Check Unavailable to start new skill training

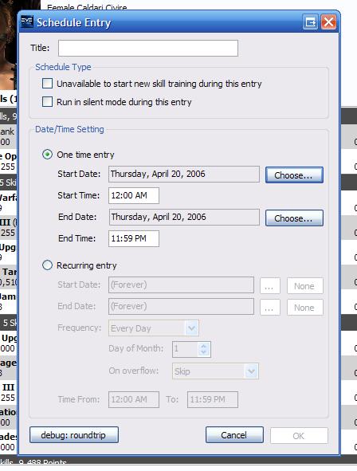pos(48,84)
